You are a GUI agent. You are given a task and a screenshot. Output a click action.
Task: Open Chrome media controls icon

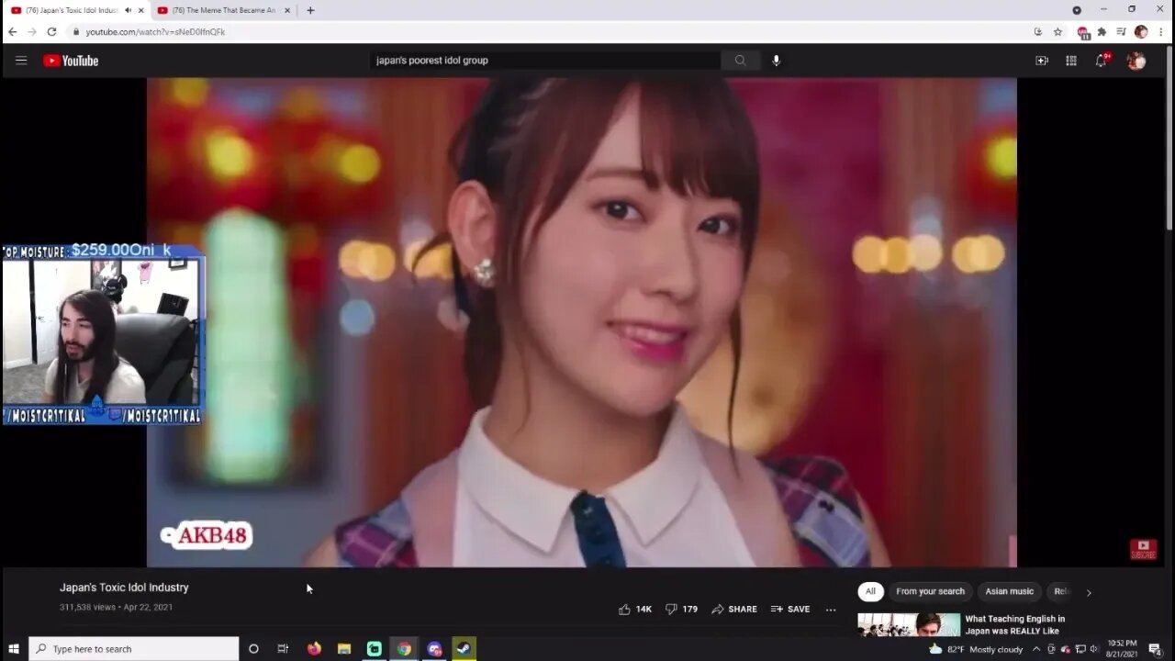[1121, 31]
